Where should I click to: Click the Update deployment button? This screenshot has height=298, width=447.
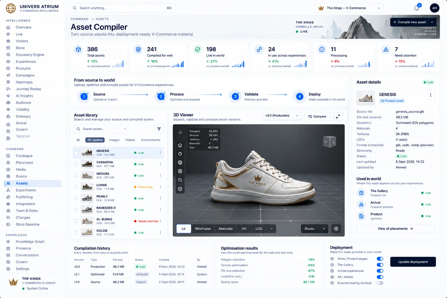[x=413, y=262]
